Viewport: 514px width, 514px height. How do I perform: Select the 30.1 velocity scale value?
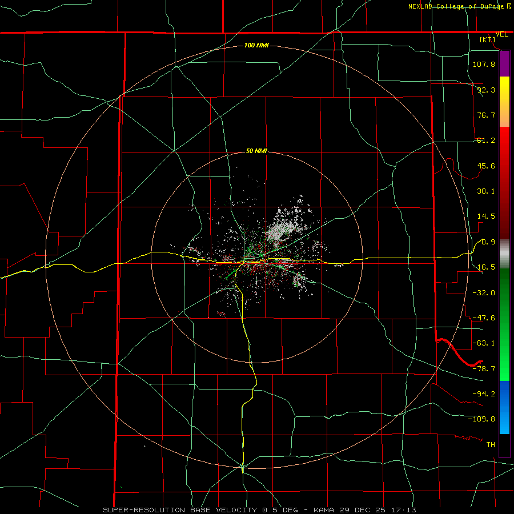pos(486,191)
